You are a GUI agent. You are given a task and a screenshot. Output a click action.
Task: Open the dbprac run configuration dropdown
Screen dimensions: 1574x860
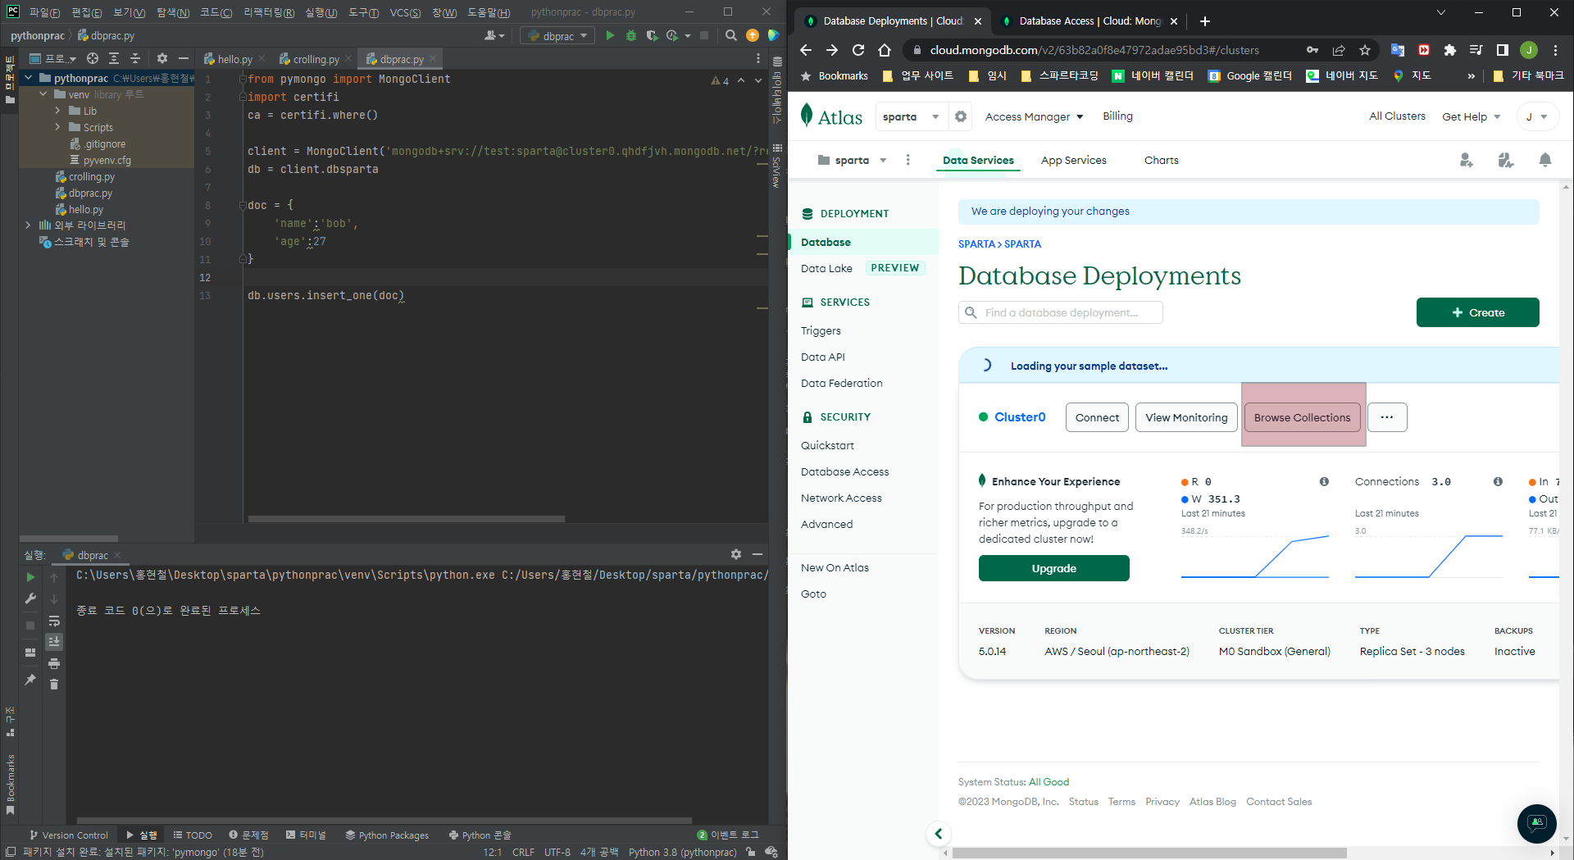pos(557,35)
